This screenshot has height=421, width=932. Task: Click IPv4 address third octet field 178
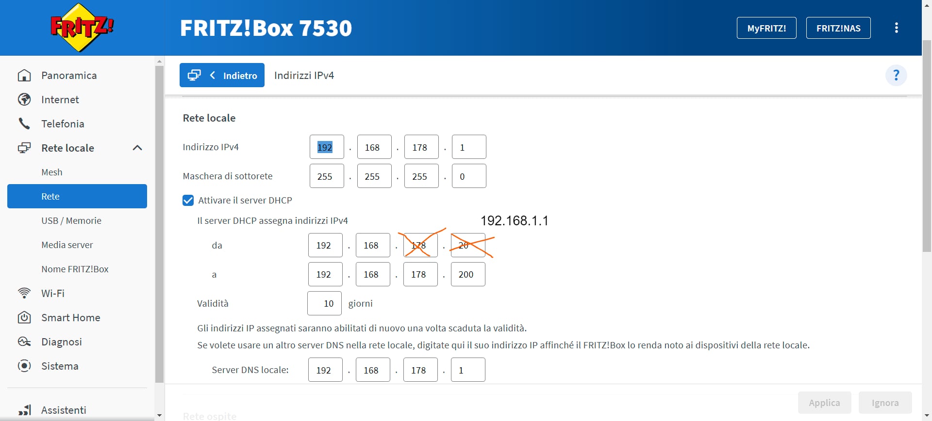(x=421, y=147)
